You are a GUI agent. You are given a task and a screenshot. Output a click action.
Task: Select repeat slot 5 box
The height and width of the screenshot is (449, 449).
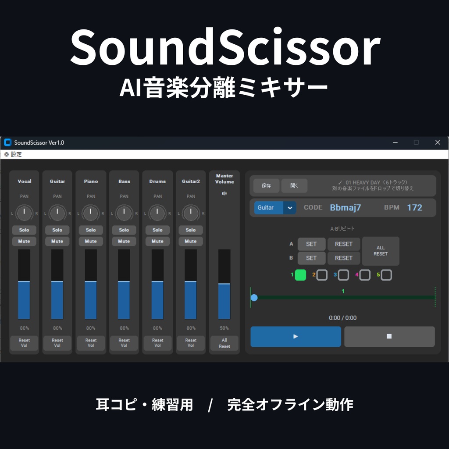386,275
